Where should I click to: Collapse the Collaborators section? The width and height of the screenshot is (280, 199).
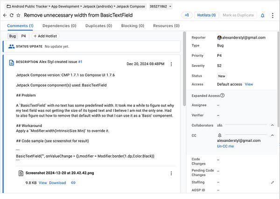click(x=273, y=125)
